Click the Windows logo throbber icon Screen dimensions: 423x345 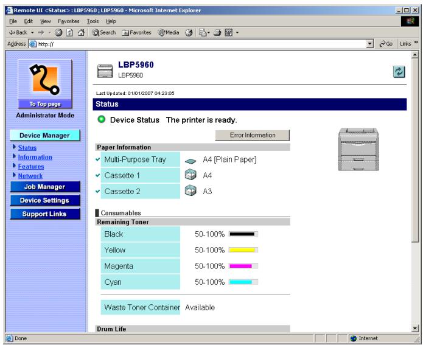tap(410, 21)
